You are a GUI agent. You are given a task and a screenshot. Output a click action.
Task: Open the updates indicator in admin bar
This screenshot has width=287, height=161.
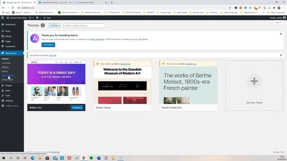31,18
